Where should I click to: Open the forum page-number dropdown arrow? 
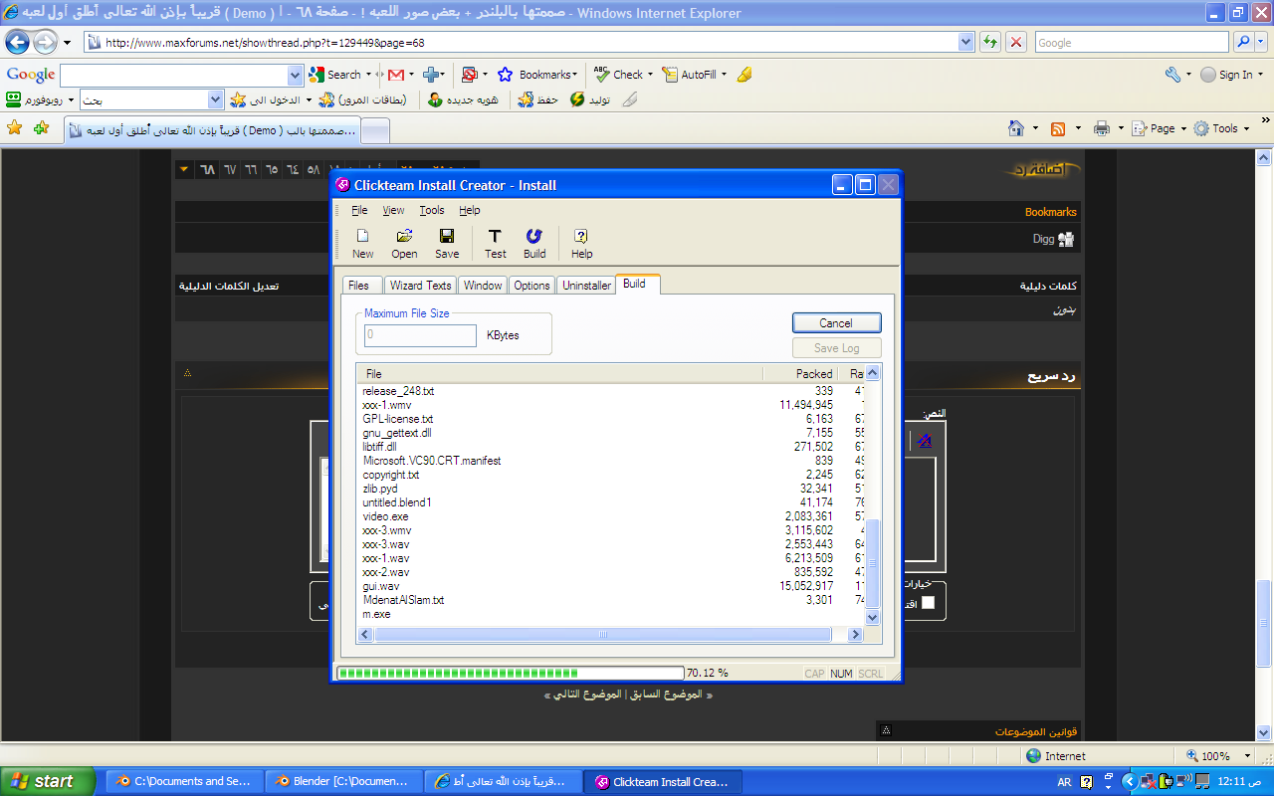(x=184, y=169)
